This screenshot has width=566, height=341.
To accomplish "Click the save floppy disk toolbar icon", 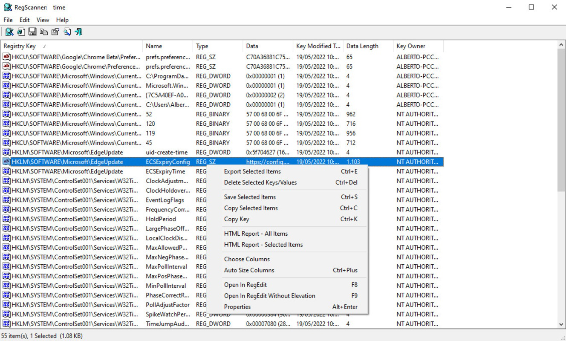I will tap(32, 32).
